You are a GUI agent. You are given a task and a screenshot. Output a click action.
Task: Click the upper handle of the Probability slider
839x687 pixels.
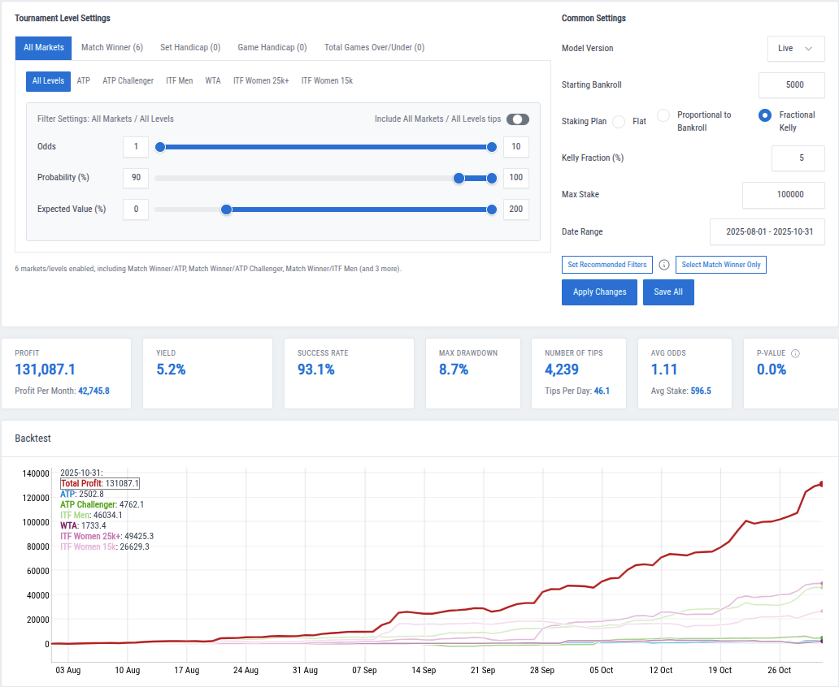pos(491,178)
